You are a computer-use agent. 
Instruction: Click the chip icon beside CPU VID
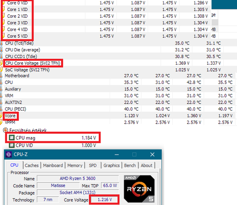(11, 145)
